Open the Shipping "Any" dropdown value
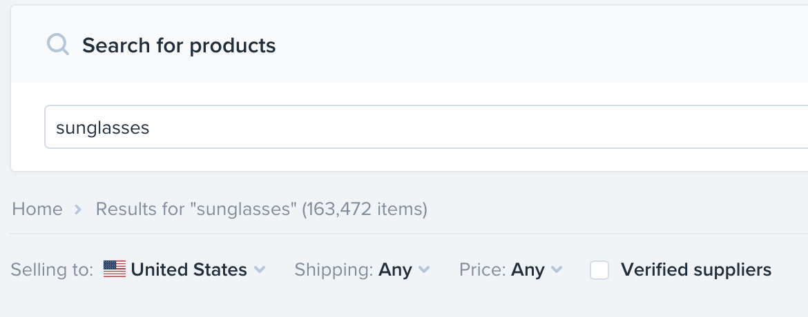The height and width of the screenshot is (317, 808). click(395, 269)
